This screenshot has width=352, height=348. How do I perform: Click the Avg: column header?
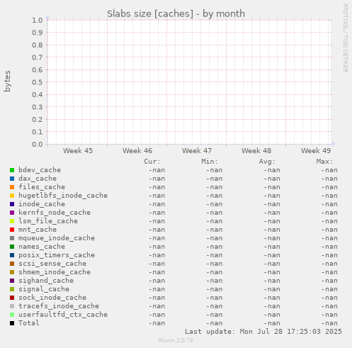click(267, 162)
